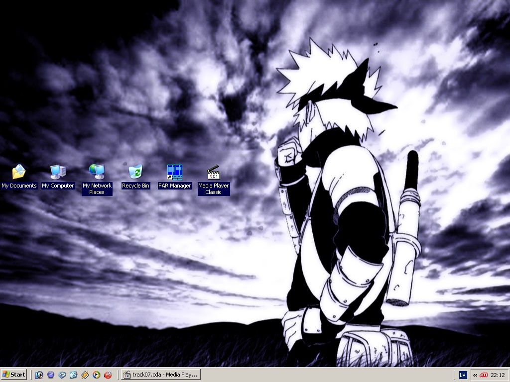Click the first quick launch speaker-disc icon
The width and height of the screenshot is (510, 382).
coord(39,375)
